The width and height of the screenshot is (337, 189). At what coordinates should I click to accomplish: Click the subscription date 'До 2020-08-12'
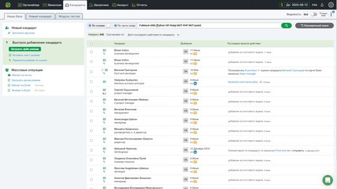[x=297, y=5]
